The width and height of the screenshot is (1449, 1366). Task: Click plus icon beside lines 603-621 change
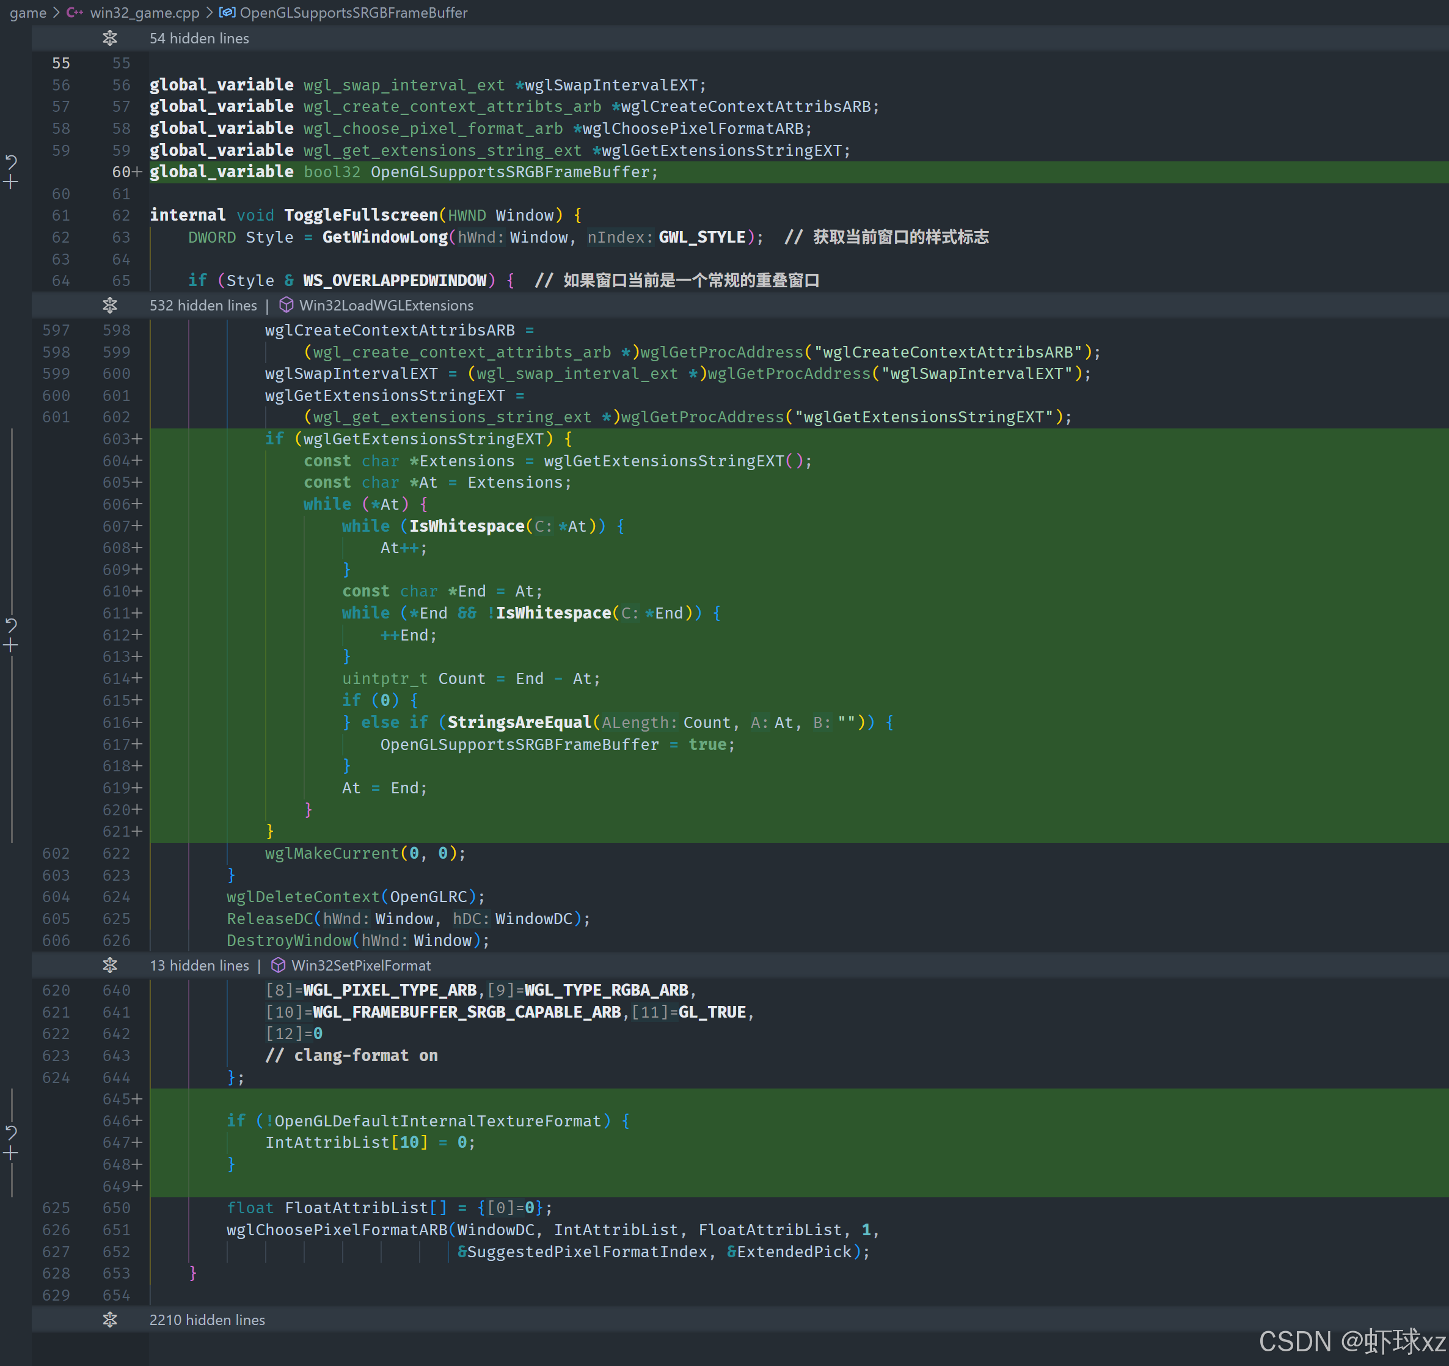point(11,645)
